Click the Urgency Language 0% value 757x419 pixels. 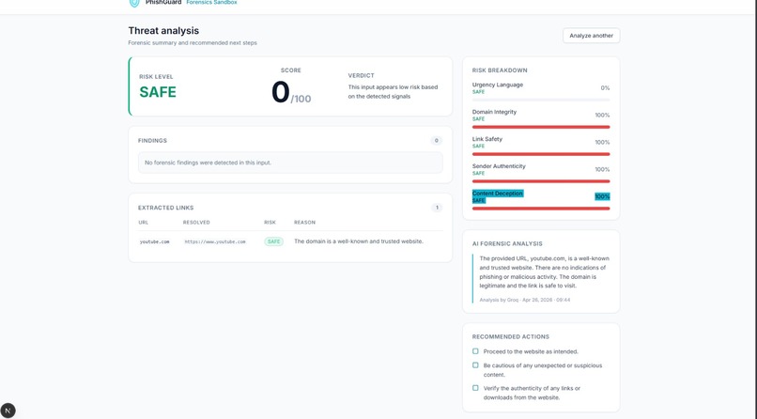pyautogui.click(x=605, y=88)
